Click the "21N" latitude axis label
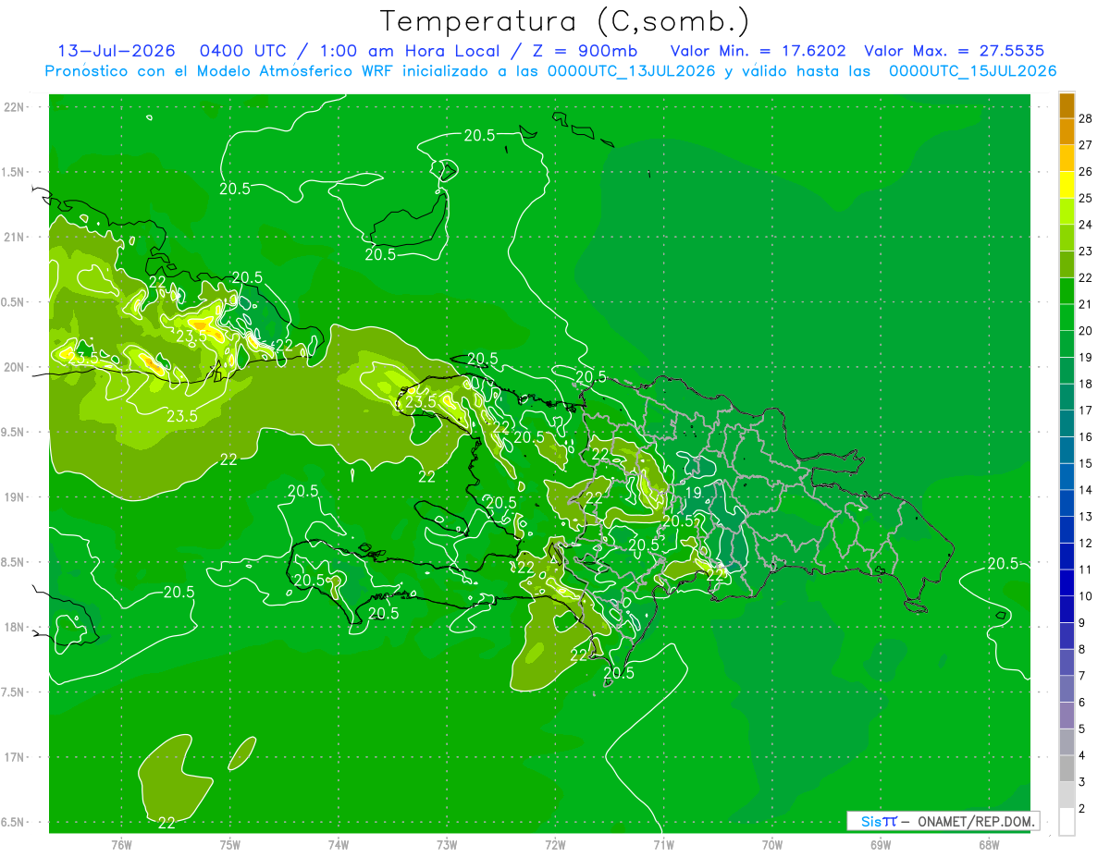 click(15, 237)
